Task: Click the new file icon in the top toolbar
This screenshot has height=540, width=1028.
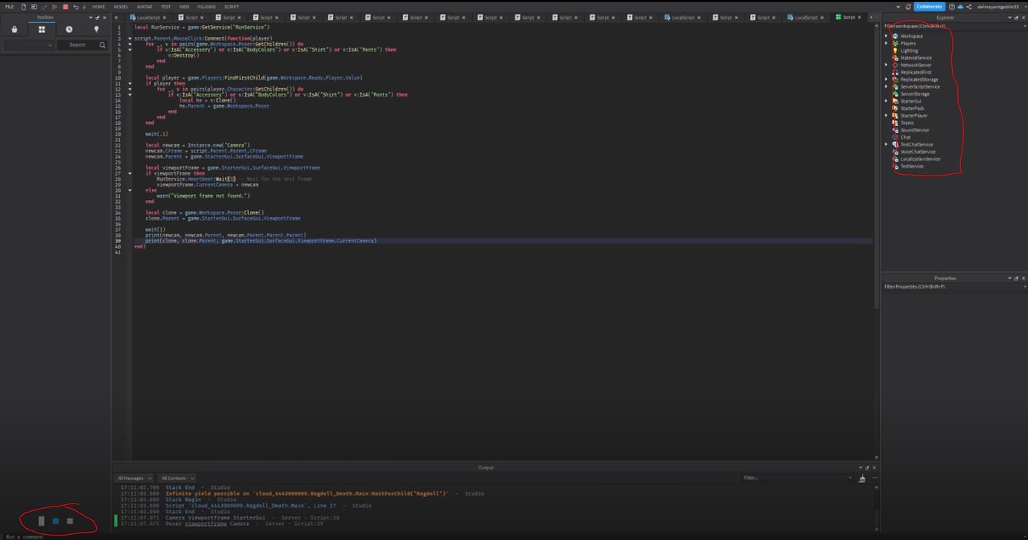Action: click(x=24, y=7)
